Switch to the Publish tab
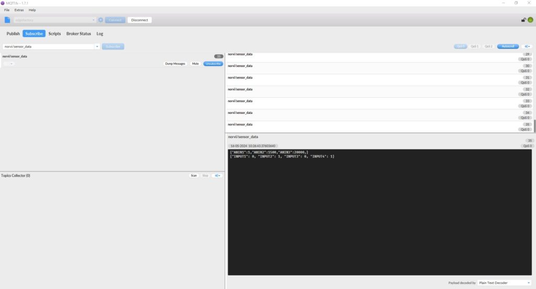This screenshot has width=536, height=289. pyautogui.click(x=13, y=34)
